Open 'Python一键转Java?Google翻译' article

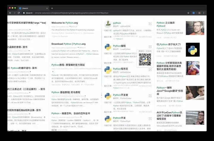click(x=170, y=91)
